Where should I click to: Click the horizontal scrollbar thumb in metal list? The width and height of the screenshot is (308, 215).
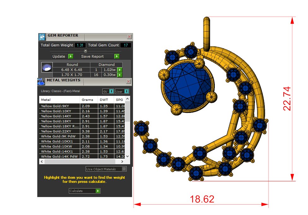pyautogui.click(x=80, y=161)
